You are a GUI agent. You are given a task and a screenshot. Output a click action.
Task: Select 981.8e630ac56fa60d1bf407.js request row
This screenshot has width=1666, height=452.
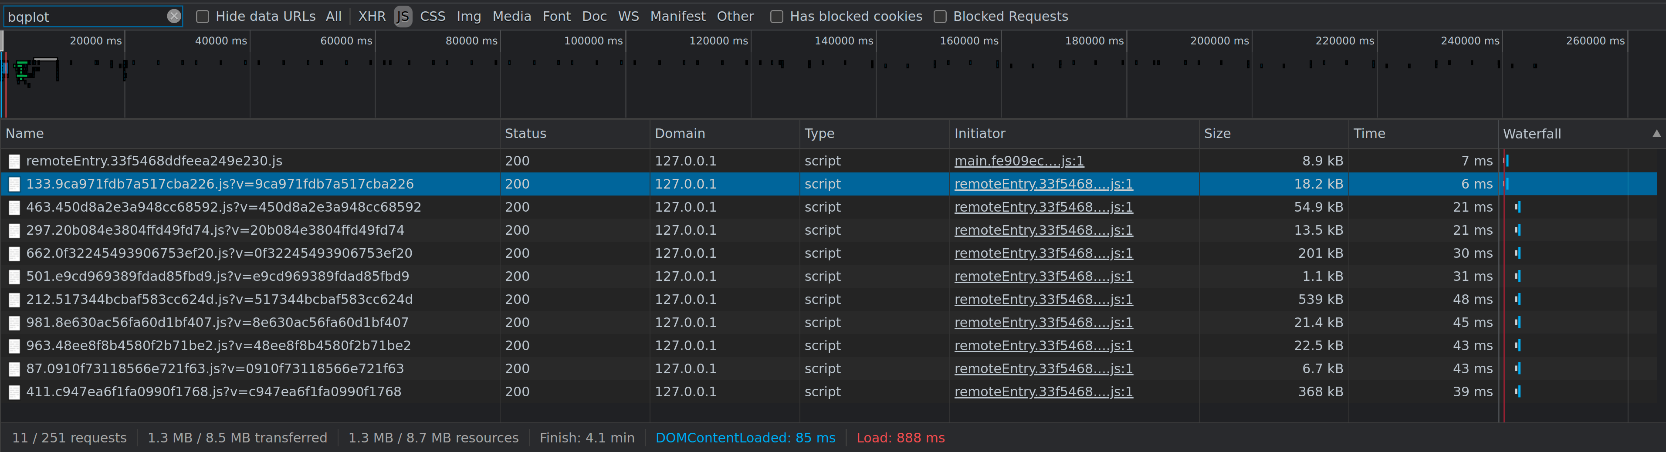(x=829, y=322)
